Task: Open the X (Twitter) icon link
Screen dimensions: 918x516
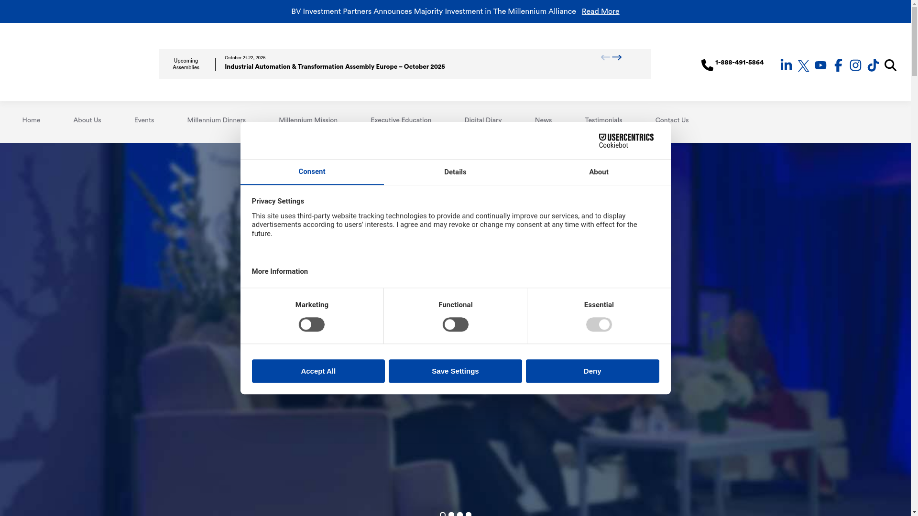Action: [x=804, y=65]
